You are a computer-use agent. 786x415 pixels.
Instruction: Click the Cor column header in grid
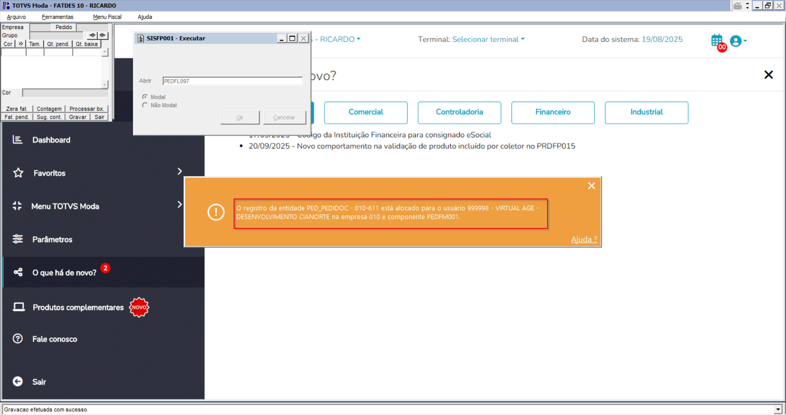tap(8, 44)
